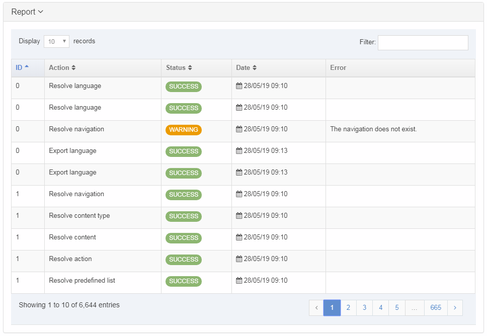
Task: Click the Action column sort icon
Action: click(73, 68)
